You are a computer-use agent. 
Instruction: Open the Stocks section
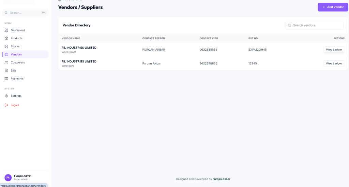25,46
